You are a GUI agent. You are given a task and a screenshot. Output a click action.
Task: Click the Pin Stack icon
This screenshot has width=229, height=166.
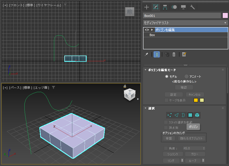click(x=146, y=54)
